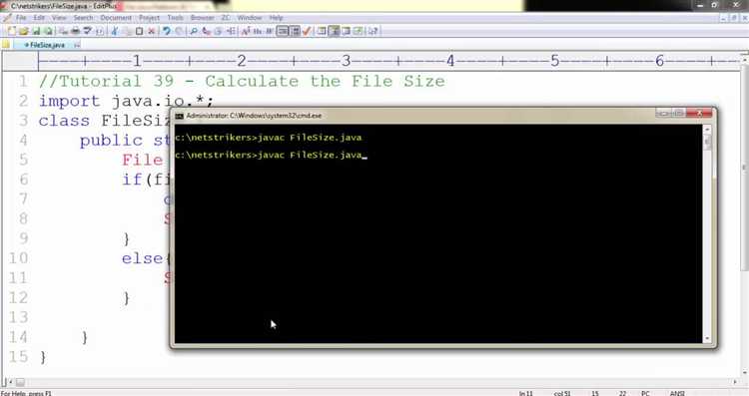Screen dimensions: 749x396
Task: Toggle the word wrap toolbar button
Action: 283,31
